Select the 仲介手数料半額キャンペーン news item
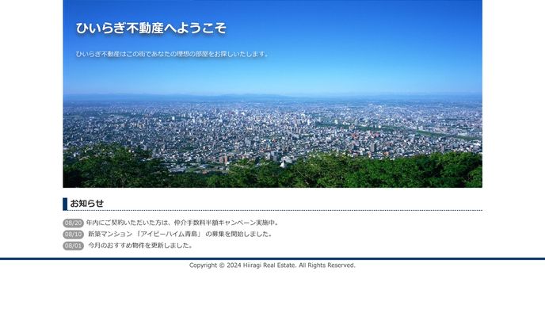The height and width of the screenshot is (336, 545). pos(183,223)
